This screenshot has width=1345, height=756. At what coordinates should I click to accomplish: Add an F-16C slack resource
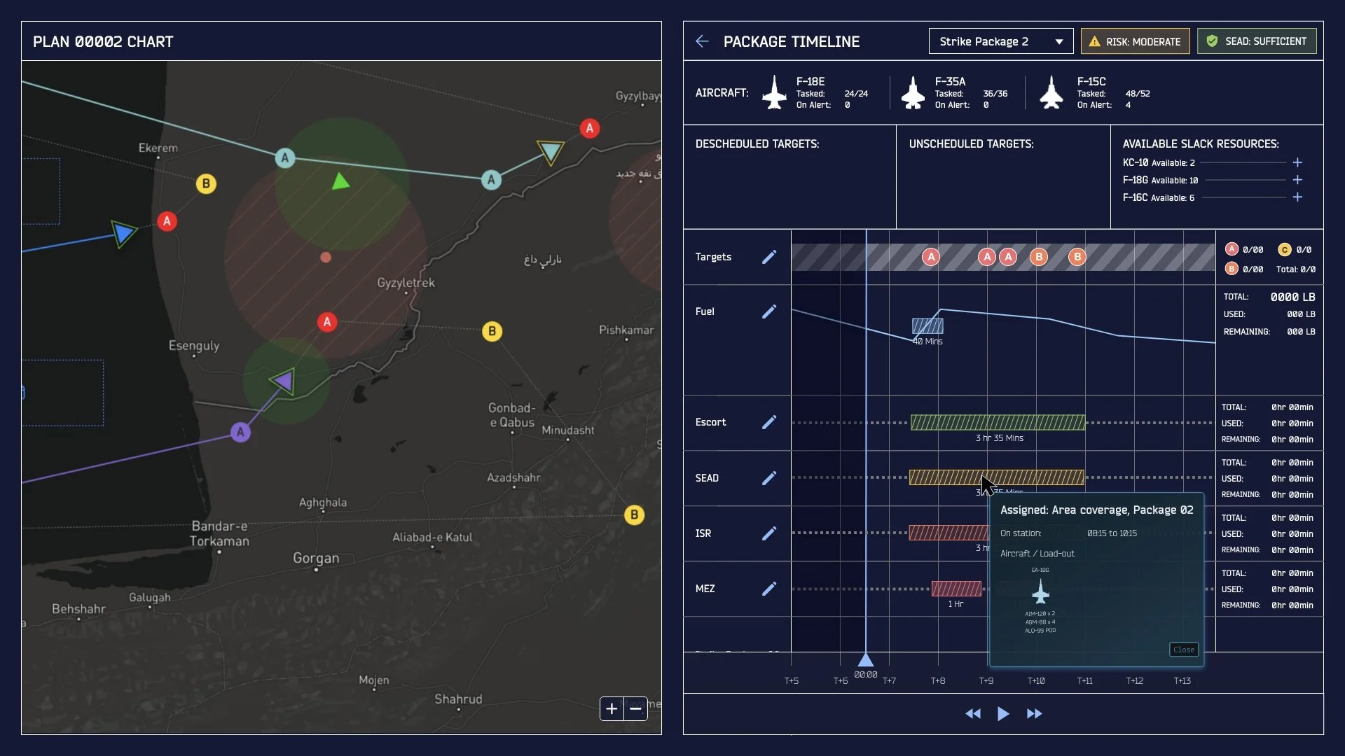(1297, 197)
